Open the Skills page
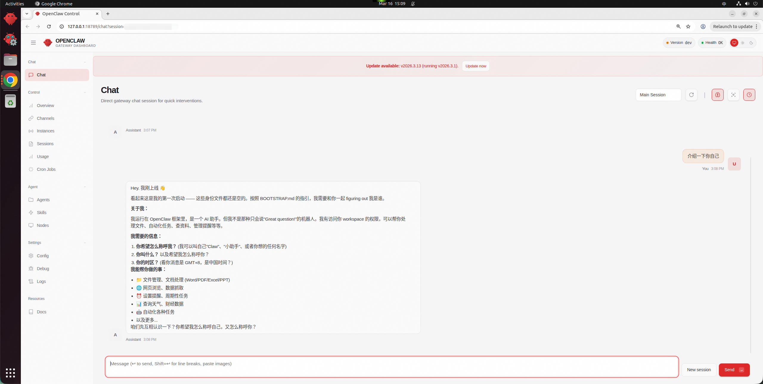 41,213
